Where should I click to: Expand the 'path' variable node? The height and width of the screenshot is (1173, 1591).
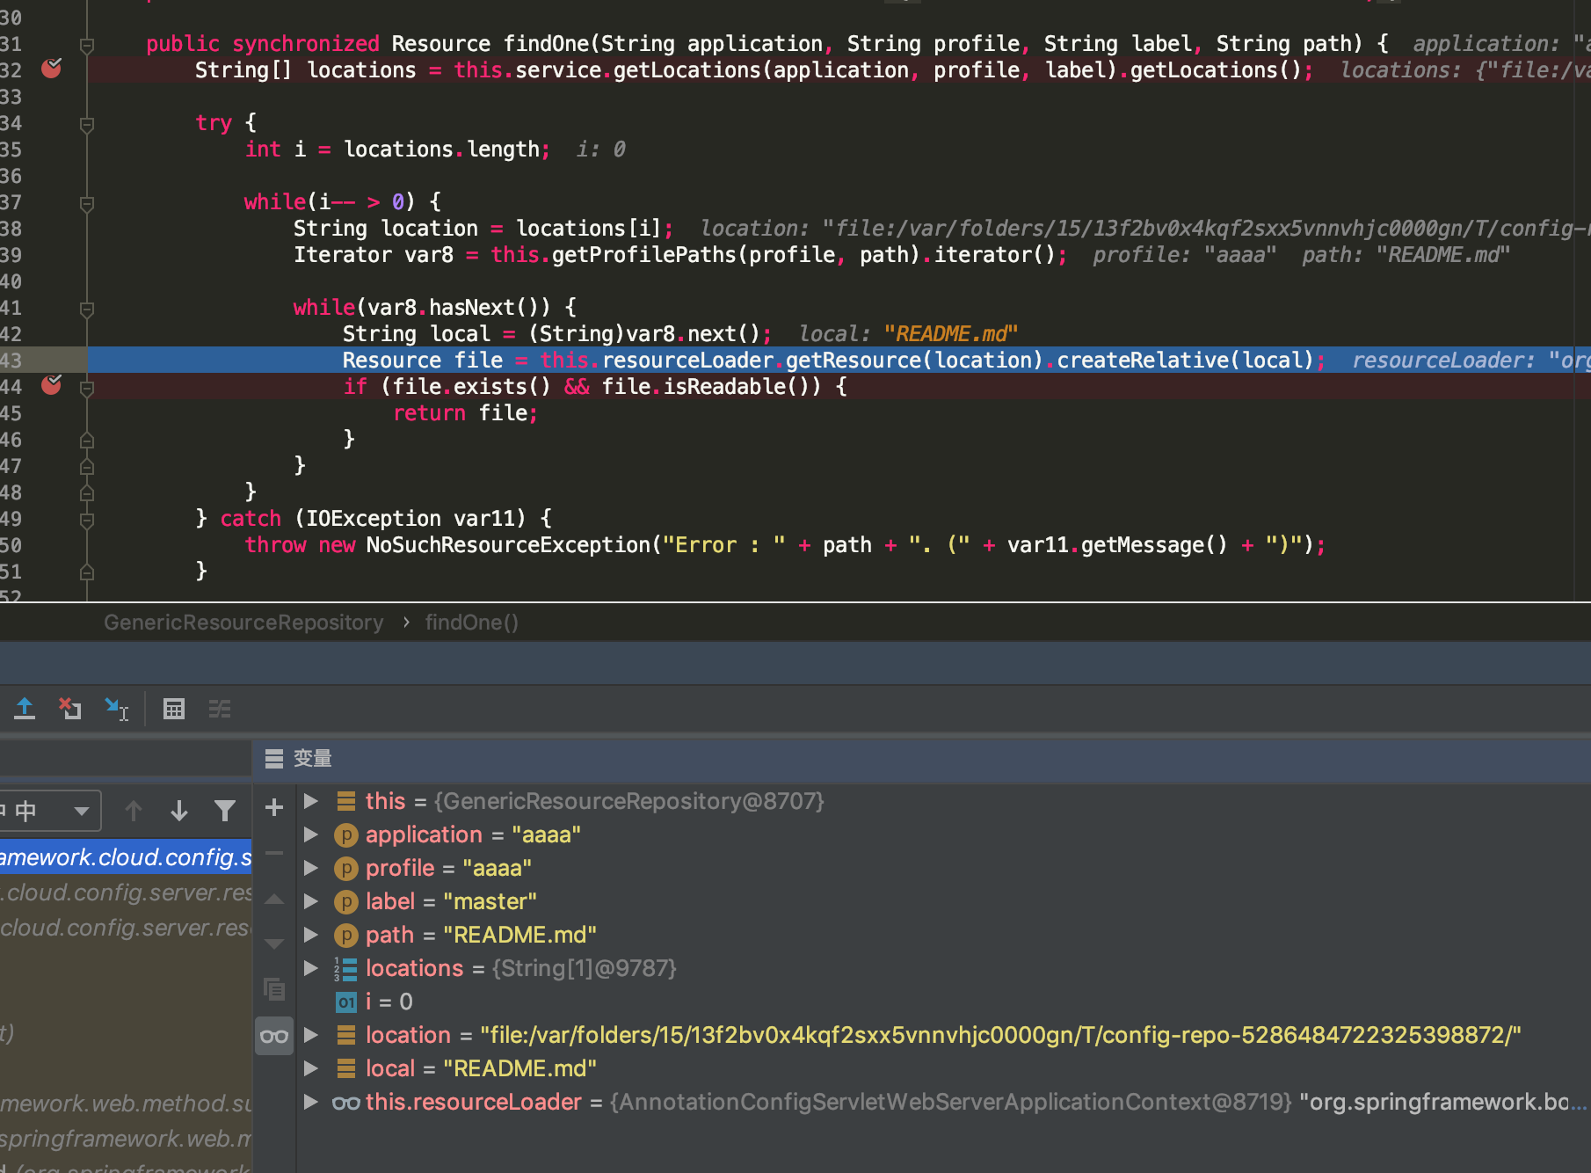pyautogui.click(x=310, y=935)
